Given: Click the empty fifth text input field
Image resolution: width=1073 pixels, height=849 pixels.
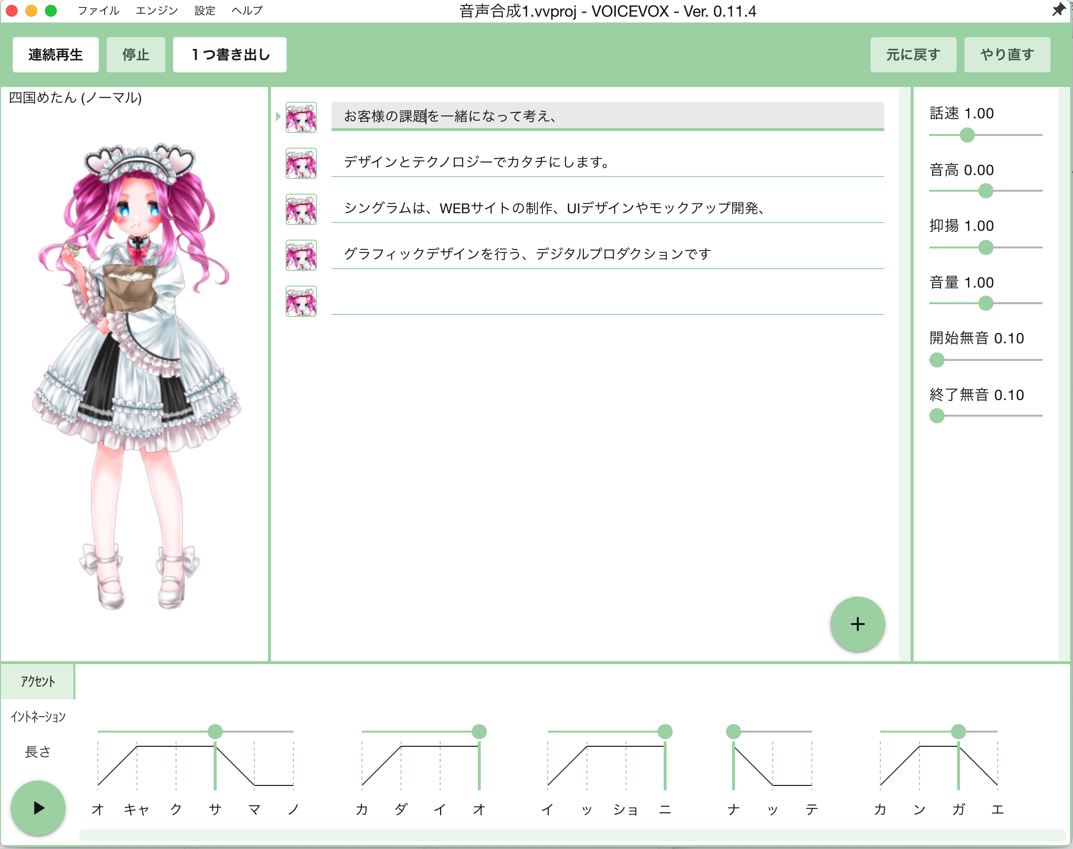Looking at the screenshot, I should (x=607, y=300).
